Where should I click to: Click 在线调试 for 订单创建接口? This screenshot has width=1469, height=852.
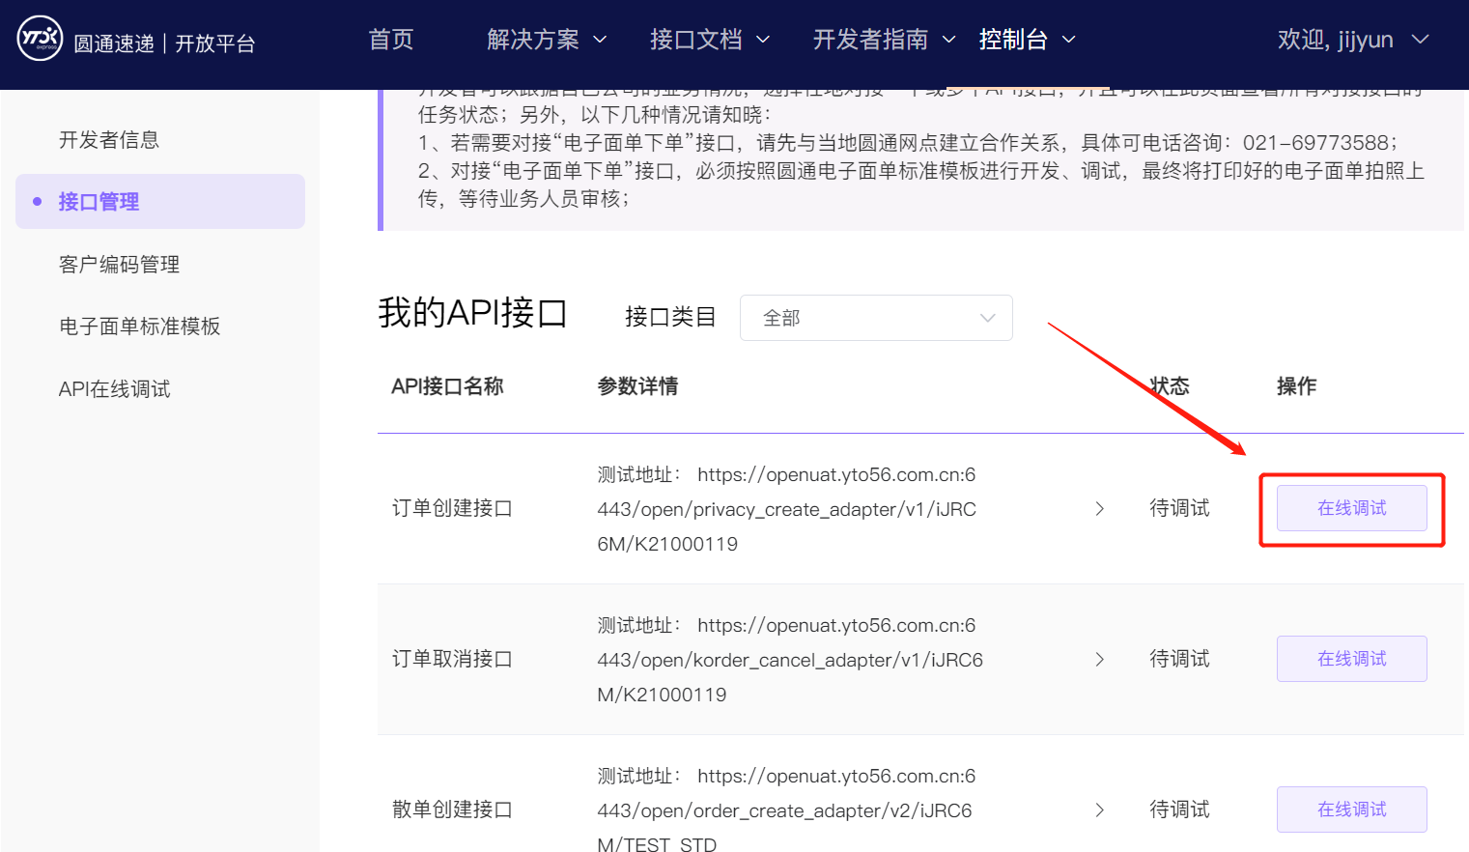click(1352, 508)
